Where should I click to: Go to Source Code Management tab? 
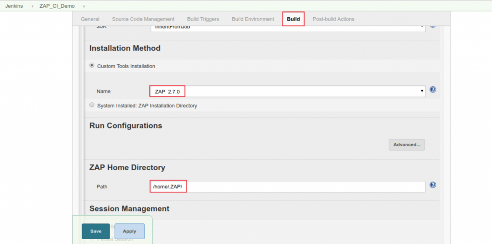[143, 19]
